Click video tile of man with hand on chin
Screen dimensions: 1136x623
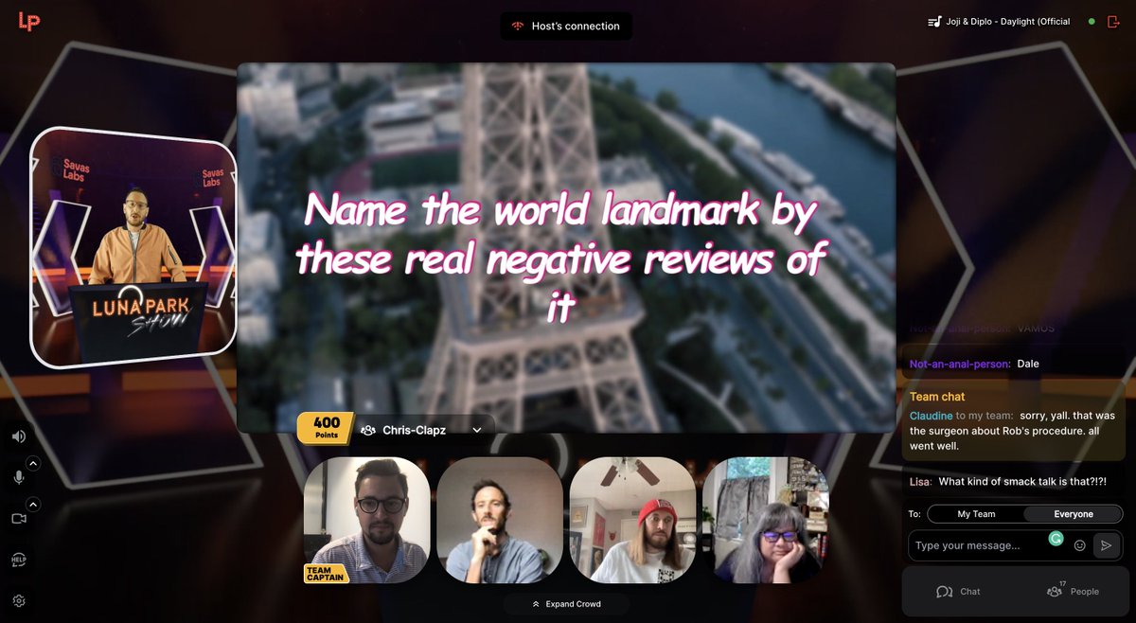500,520
